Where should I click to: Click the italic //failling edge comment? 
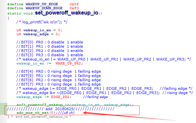pos(96,97)
